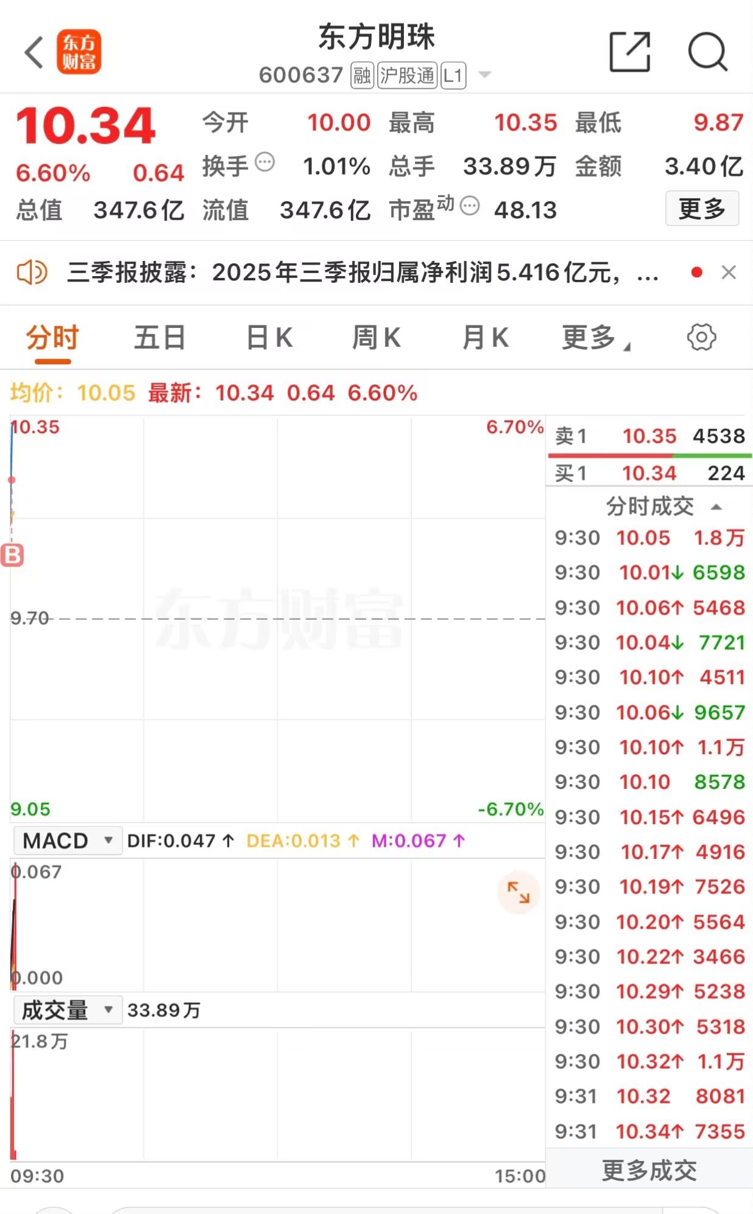The image size is (753, 1214).
Task: Collapse 分时成交 list arrow
Action: pos(717,507)
